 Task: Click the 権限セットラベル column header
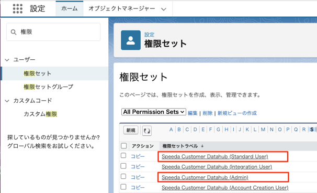pyautogui.click(x=180, y=146)
